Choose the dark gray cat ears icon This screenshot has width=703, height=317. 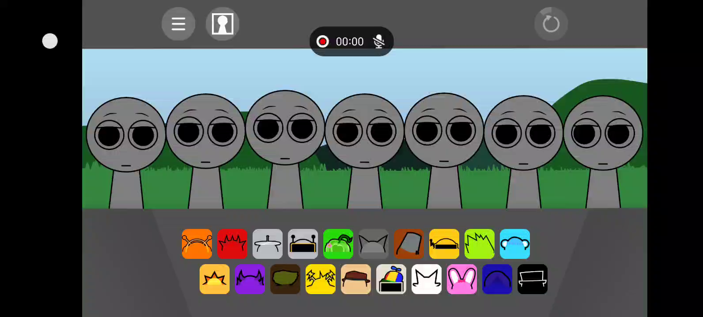374,244
